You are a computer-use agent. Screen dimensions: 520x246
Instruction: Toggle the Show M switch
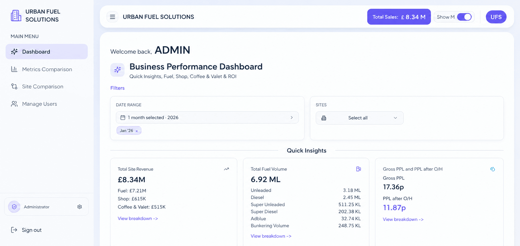(x=464, y=17)
